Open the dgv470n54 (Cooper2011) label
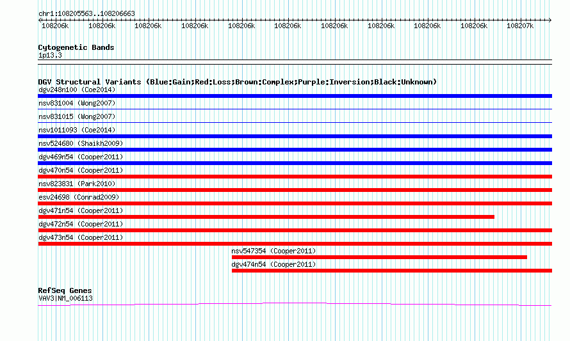Image resolution: width=570 pixels, height=341 pixels. tap(81, 170)
